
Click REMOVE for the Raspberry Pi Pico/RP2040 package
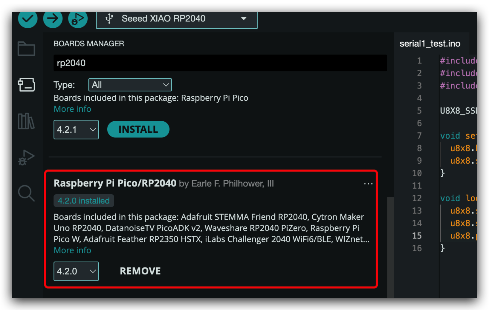[x=140, y=271]
